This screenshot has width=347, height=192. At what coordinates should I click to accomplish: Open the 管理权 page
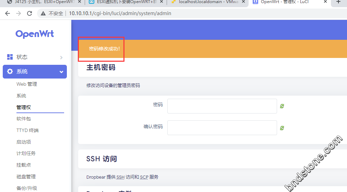(x=24, y=107)
